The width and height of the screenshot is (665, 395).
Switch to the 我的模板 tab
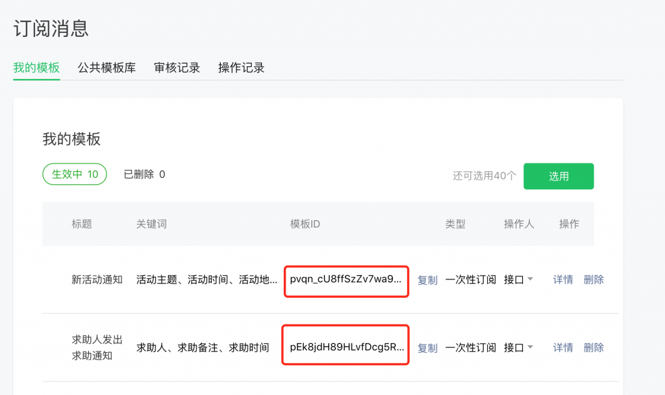(x=36, y=67)
